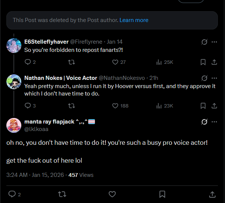Reply to Nathan Nokes' post
The height and width of the screenshot is (203, 225).
point(30,106)
